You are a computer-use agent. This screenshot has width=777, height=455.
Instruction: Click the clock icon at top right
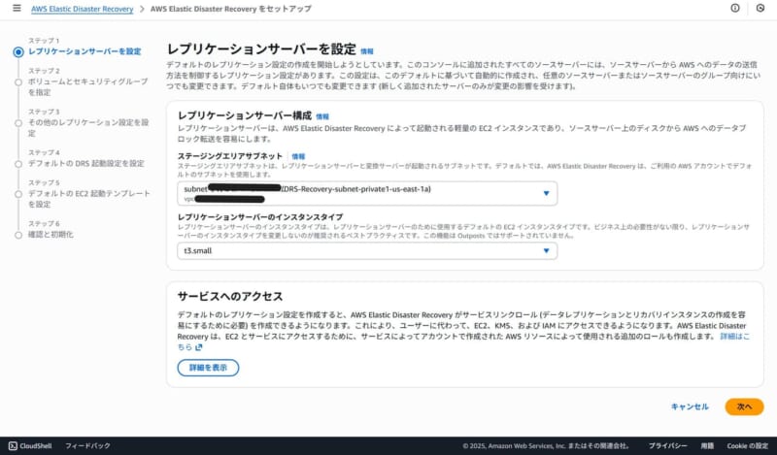[760, 9]
